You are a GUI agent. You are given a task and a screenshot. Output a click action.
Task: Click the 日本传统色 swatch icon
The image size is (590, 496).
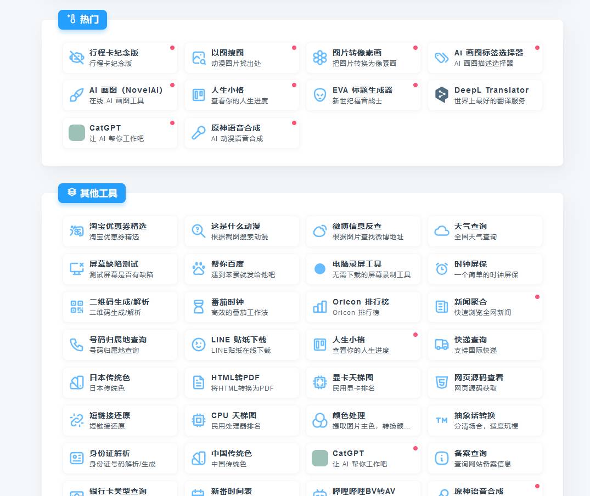point(77,382)
